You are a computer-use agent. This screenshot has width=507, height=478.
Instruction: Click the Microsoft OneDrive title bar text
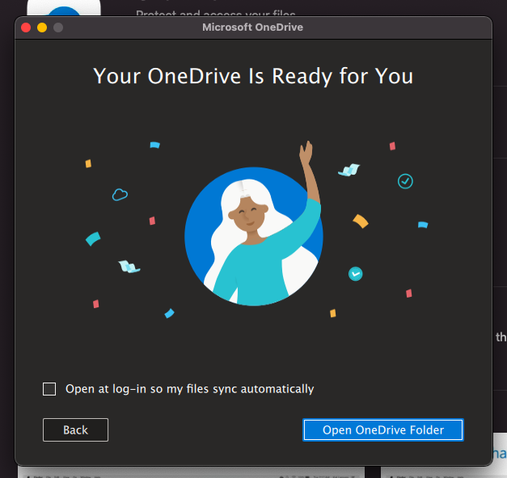[253, 27]
